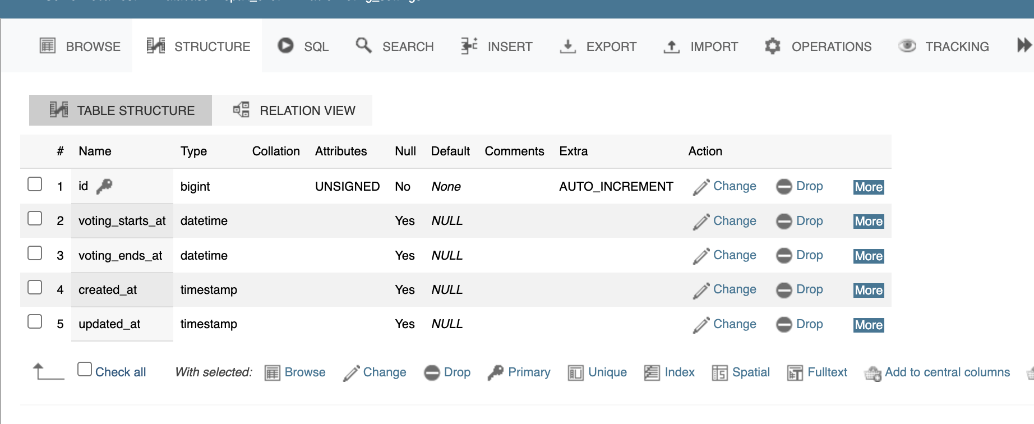Viewport: 1034px width, 424px height.
Task: Click the Fulltext index icon
Action: 795,373
